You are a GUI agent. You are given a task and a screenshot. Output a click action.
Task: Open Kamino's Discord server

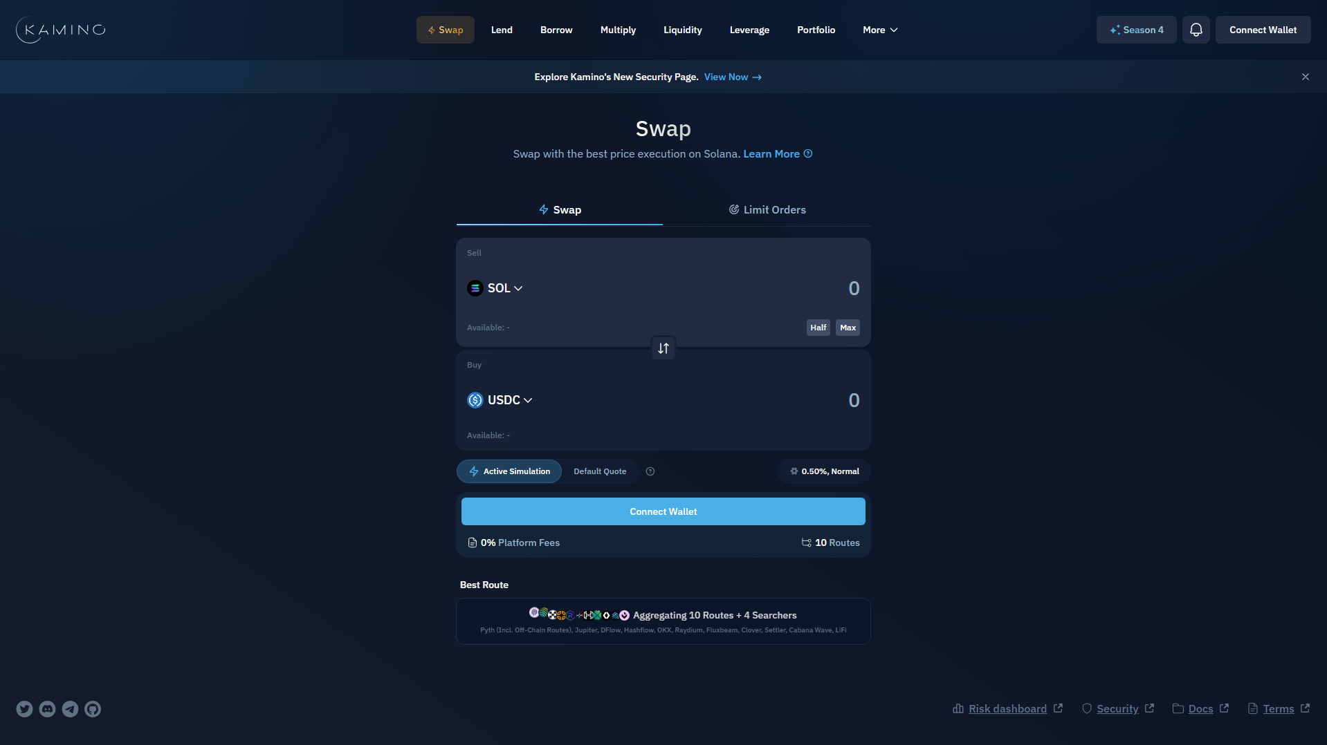[x=47, y=709]
